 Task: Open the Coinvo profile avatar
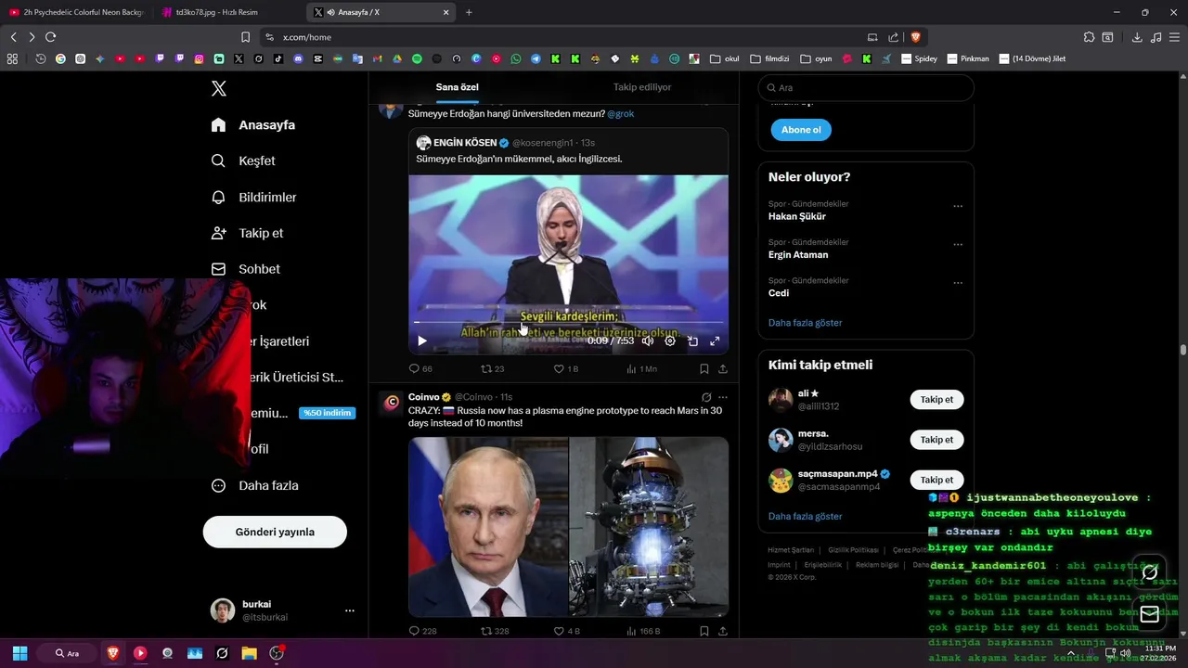click(x=392, y=402)
